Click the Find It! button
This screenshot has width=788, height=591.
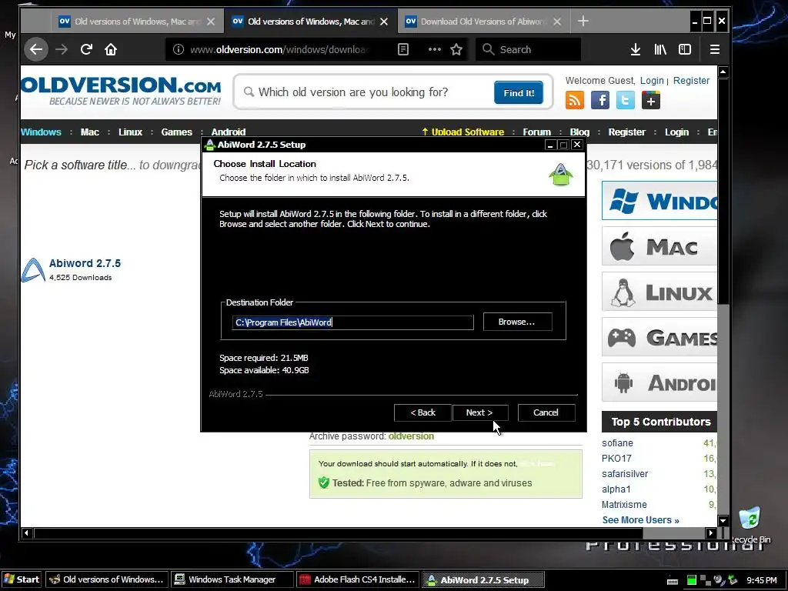tap(519, 93)
